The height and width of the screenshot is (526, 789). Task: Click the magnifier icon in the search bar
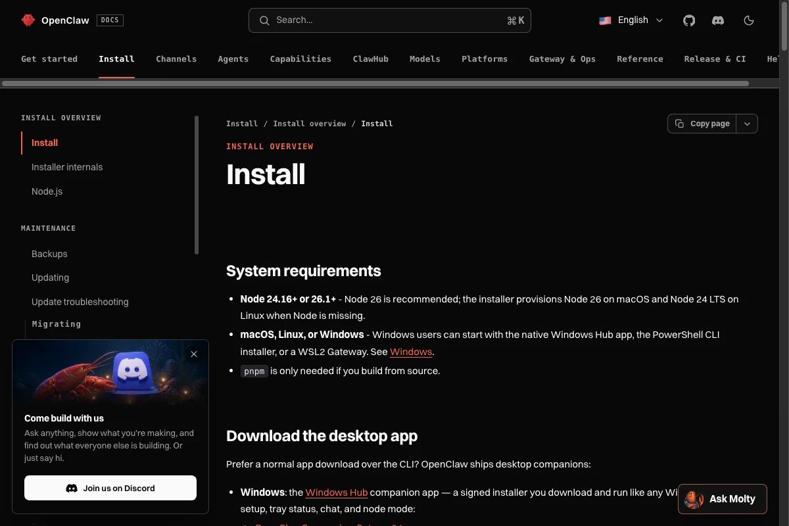click(264, 20)
